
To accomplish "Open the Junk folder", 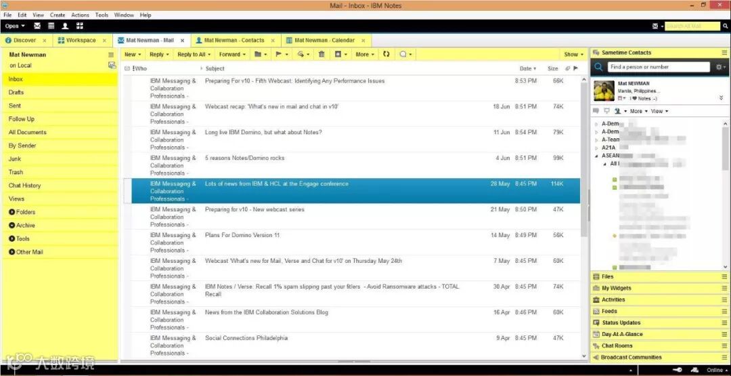I will click(60, 159).
